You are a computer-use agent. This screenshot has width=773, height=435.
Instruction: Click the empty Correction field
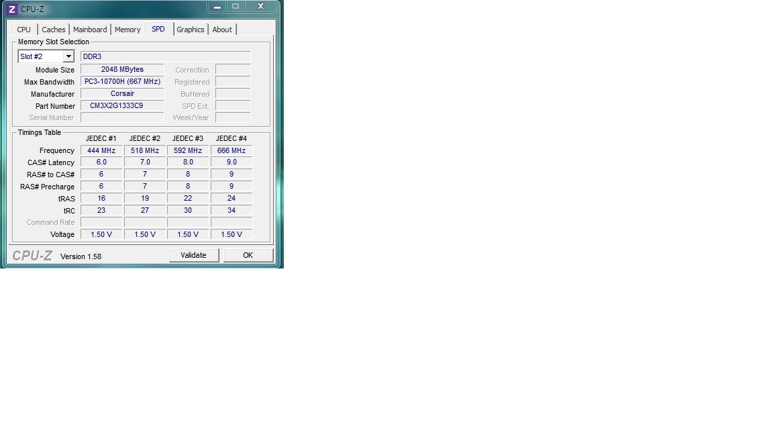pos(233,70)
